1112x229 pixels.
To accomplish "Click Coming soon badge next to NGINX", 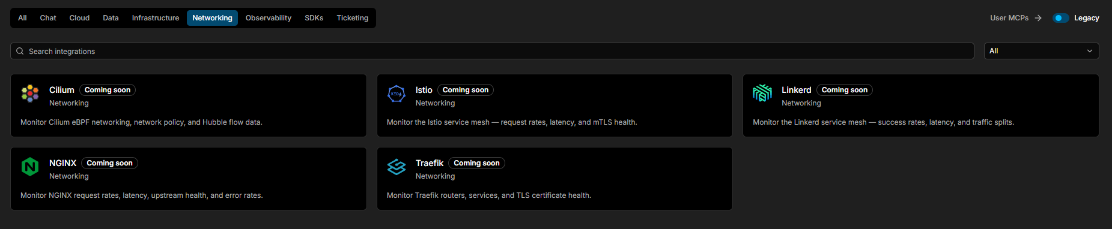I will point(109,163).
